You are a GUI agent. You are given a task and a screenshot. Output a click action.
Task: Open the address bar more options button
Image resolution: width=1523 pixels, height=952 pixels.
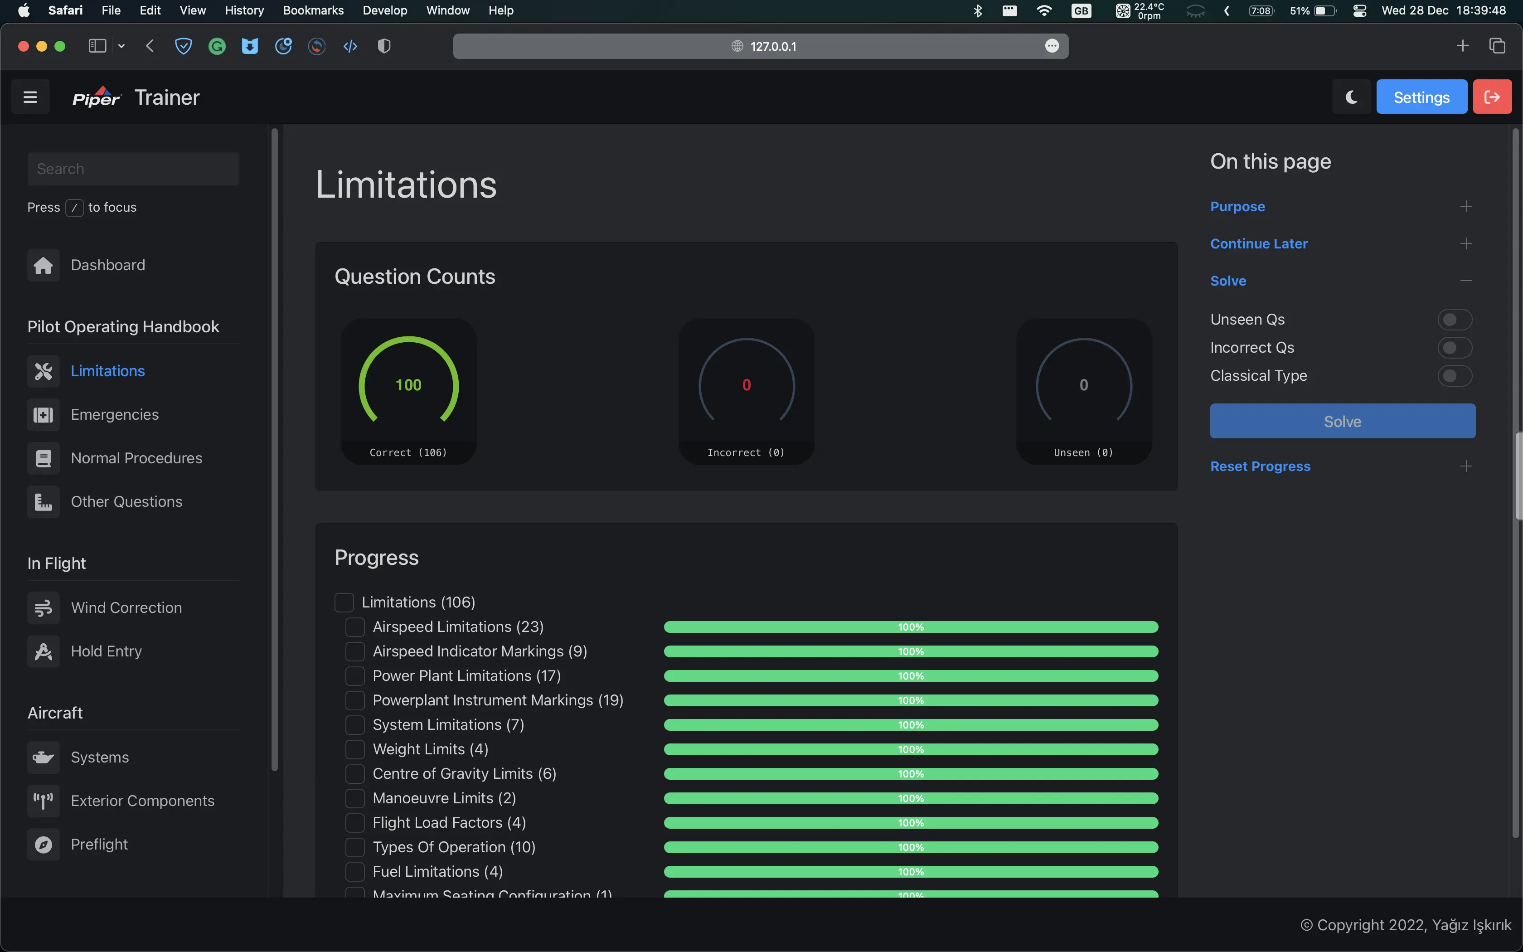coord(1052,46)
